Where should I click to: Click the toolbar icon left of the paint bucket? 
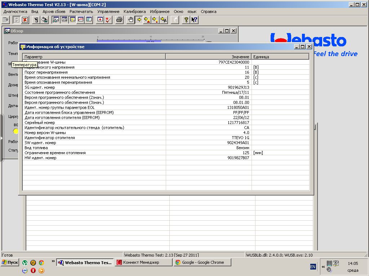pyautogui.click(x=36, y=20)
